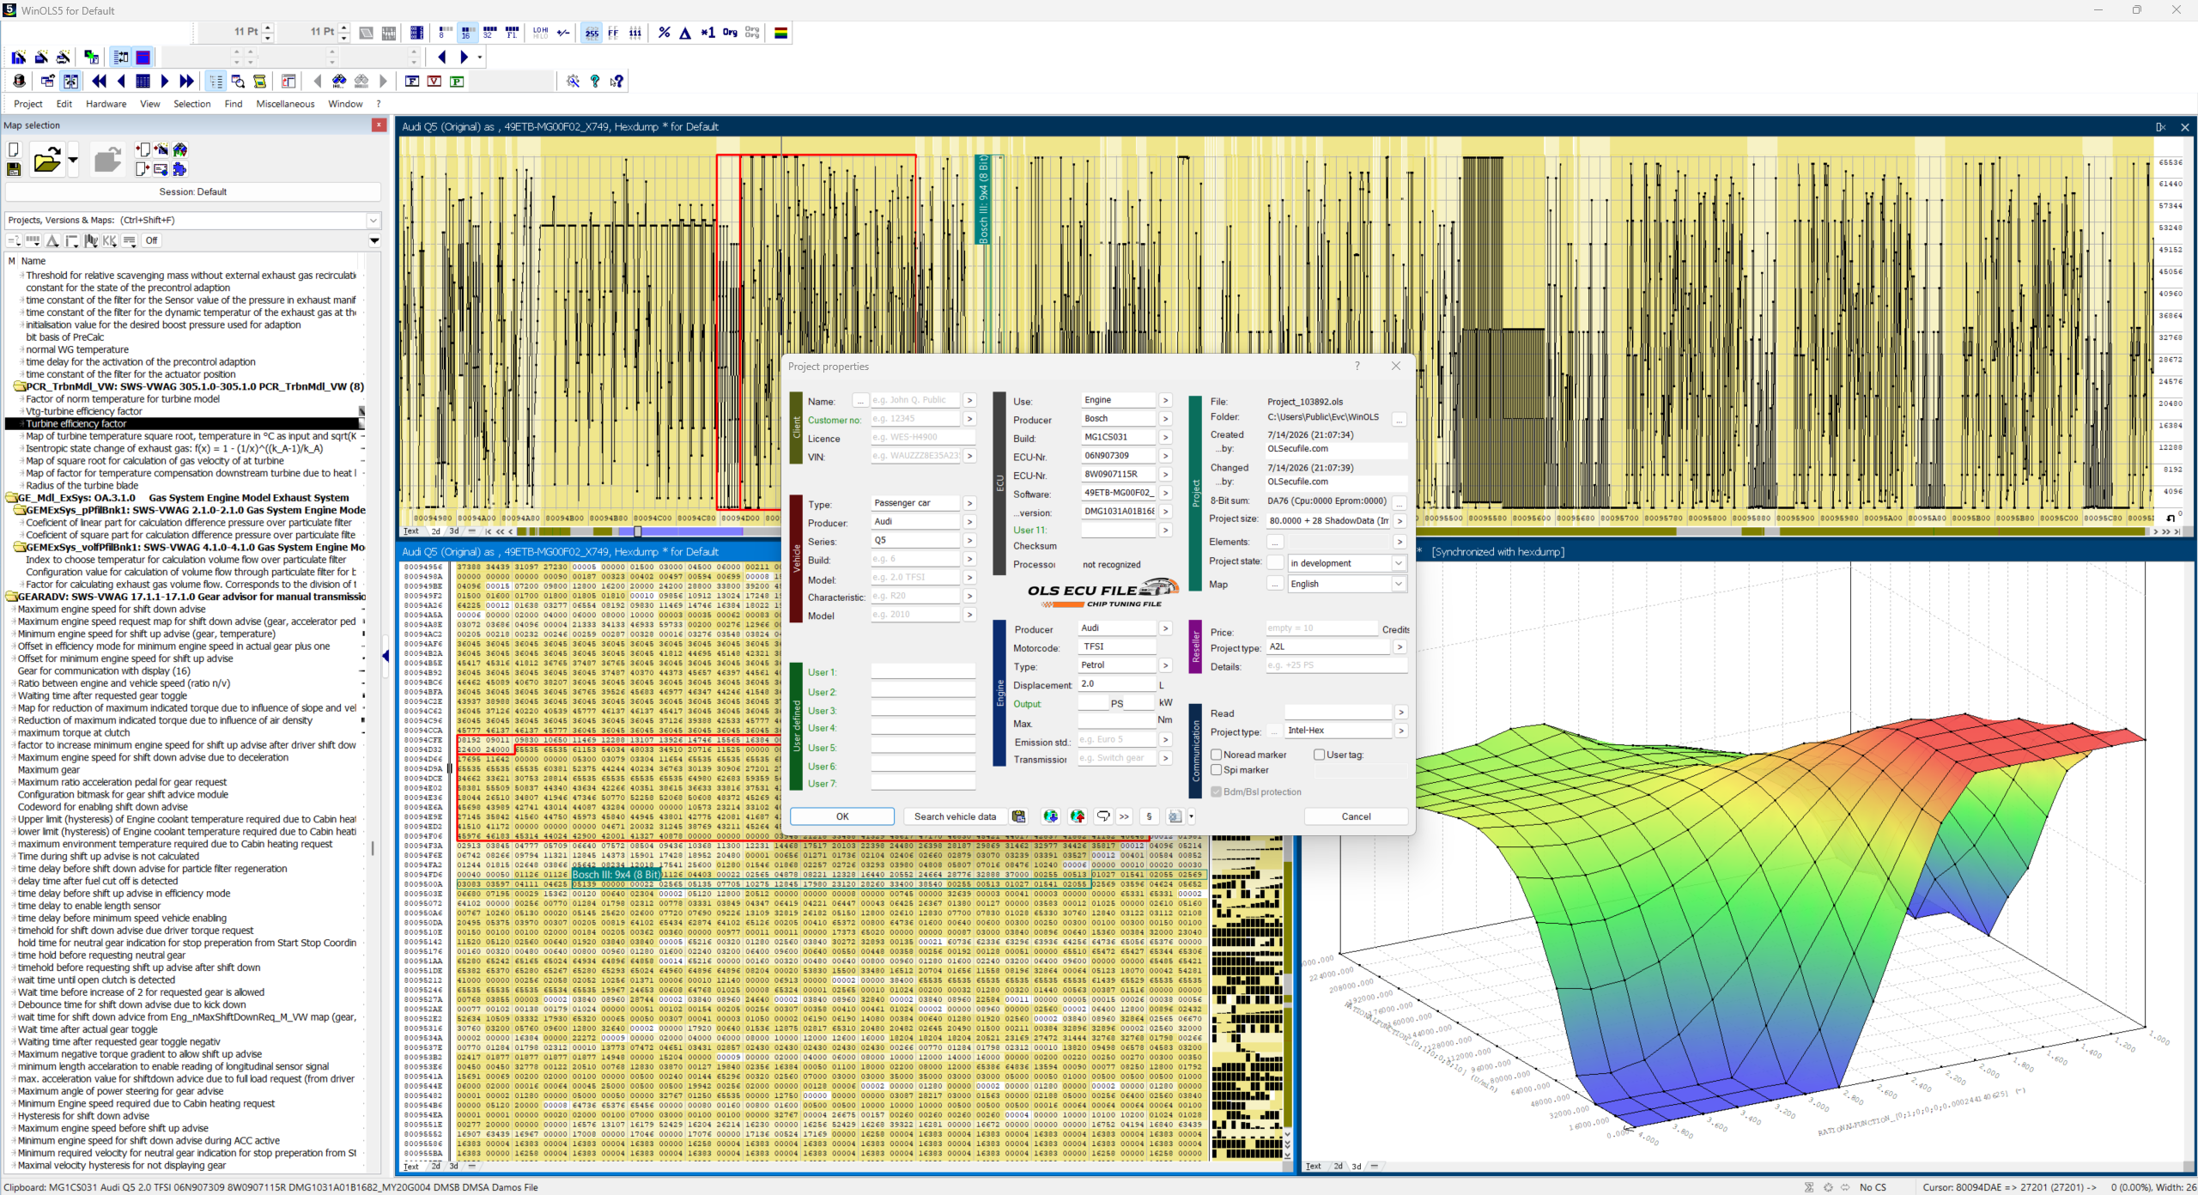
Task: Open the black triangle menu right of the Off button
Action: [x=374, y=241]
